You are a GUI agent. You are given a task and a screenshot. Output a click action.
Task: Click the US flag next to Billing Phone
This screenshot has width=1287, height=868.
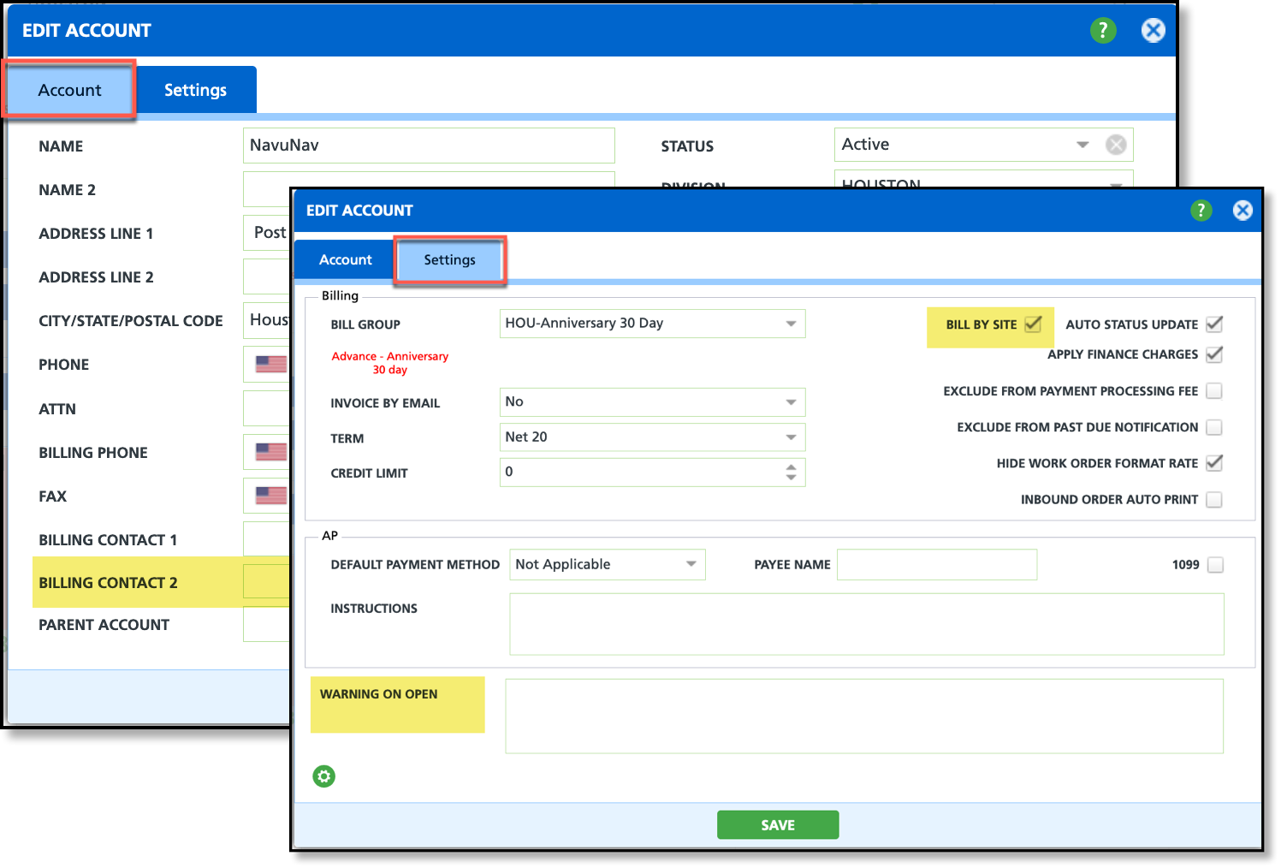tap(271, 452)
